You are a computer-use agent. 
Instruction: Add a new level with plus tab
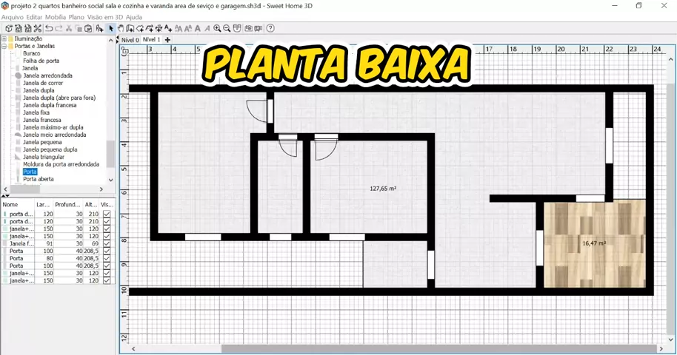coord(167,39)
